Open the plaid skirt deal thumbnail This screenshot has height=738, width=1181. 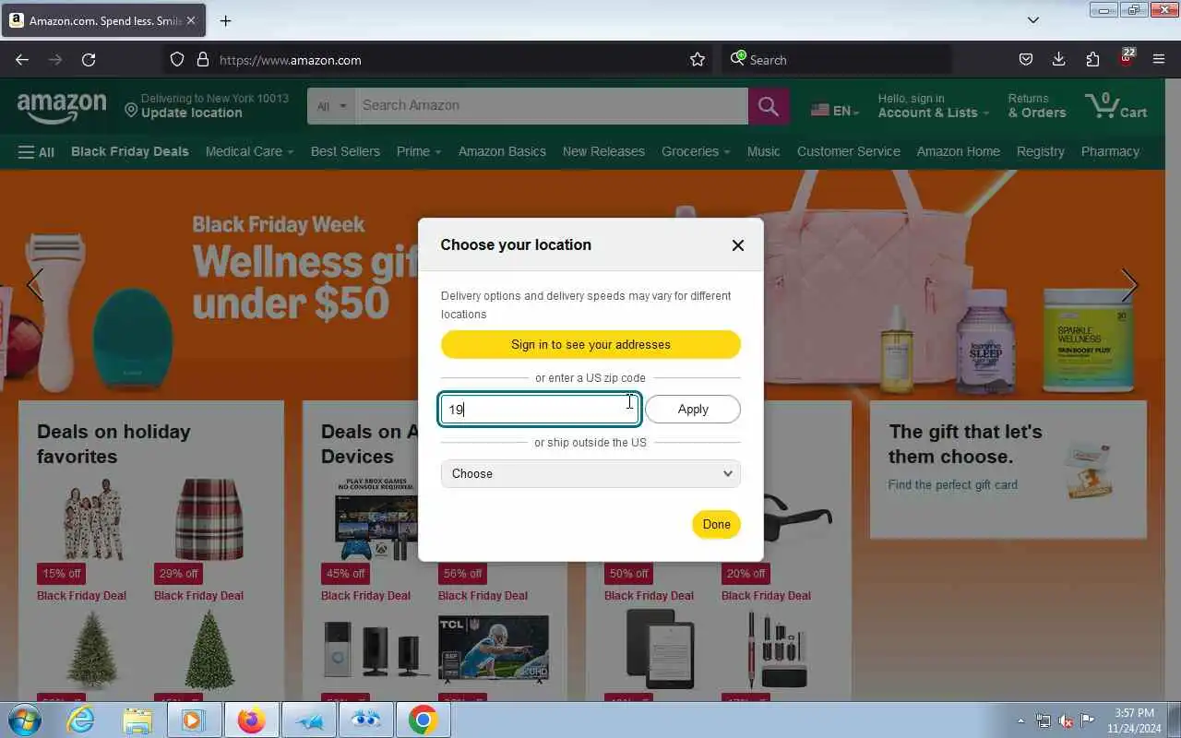[x=209, y=519]
